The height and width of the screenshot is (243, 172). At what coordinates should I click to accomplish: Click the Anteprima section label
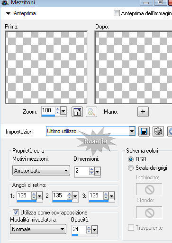pos(25,13)
